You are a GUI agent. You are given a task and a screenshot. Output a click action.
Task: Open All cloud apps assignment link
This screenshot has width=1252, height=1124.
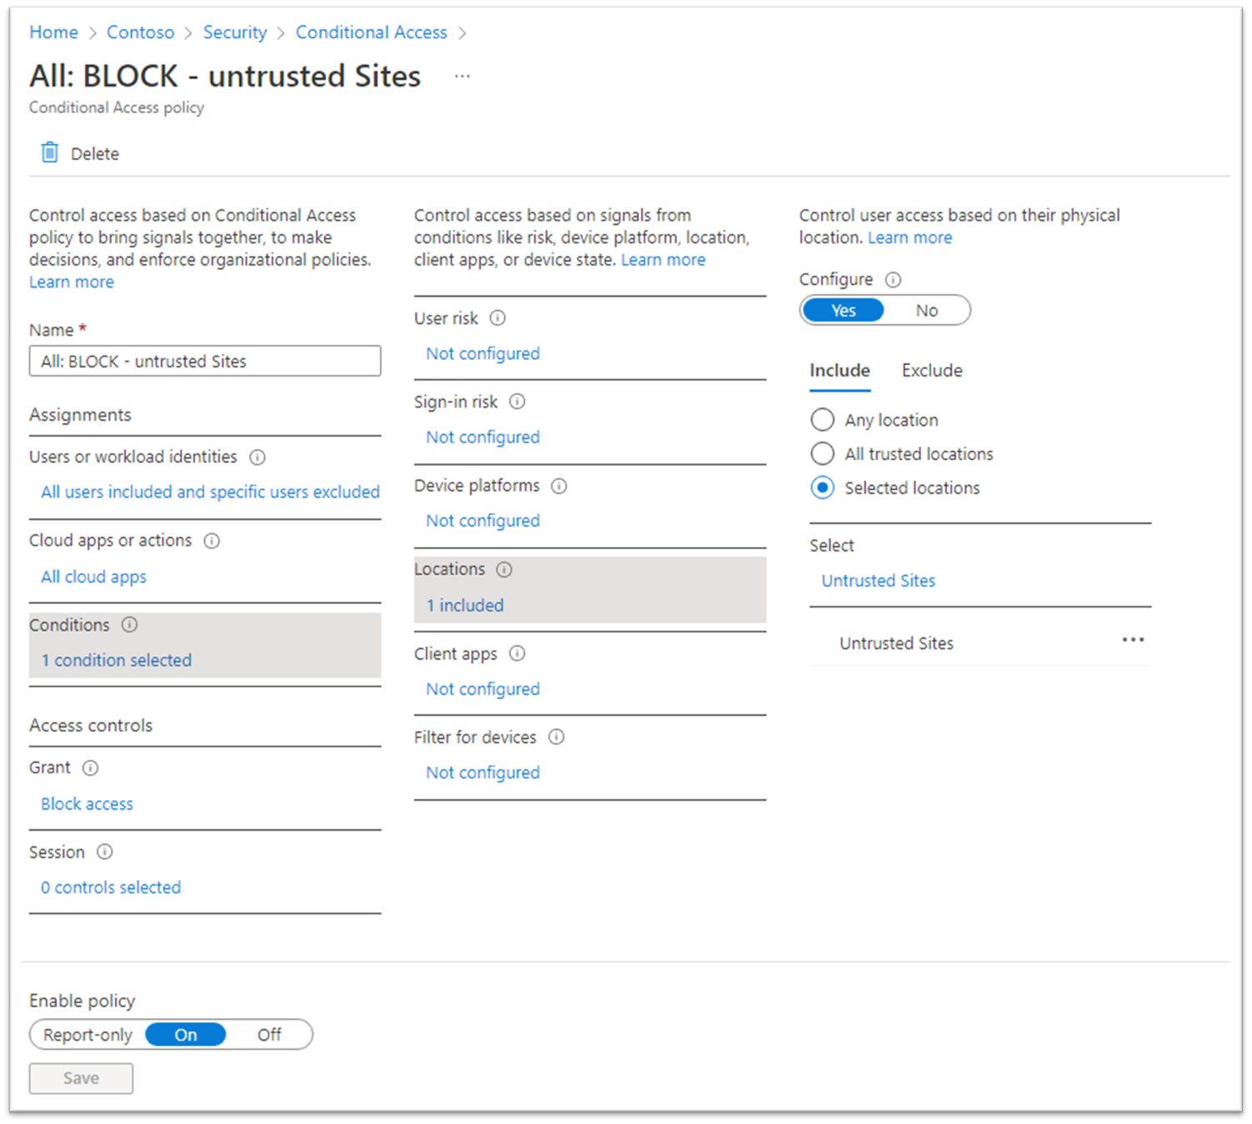[94, 577]
